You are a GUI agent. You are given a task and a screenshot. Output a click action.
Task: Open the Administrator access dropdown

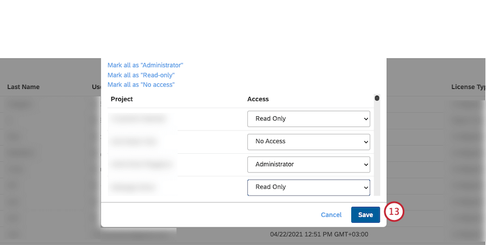(308, 164)
